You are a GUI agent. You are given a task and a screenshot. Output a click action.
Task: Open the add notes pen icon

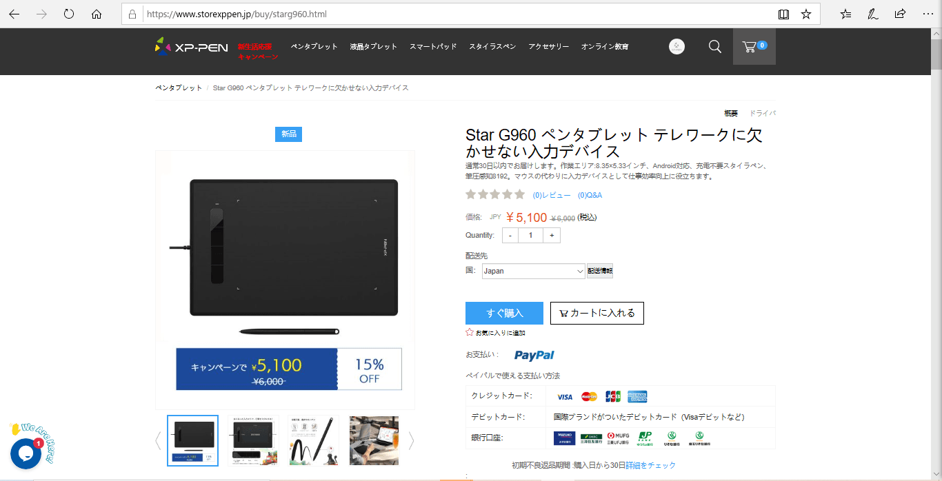click(873, 14)
